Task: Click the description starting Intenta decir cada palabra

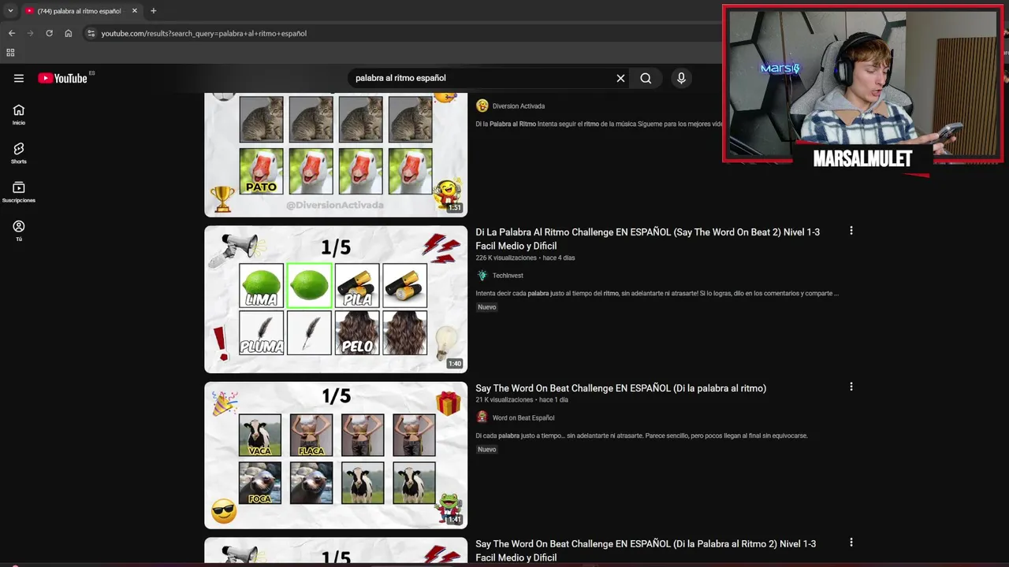Action: point(657,294)
